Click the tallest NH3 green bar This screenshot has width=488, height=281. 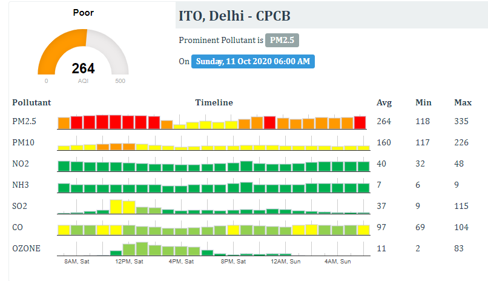tap(246, 187)
